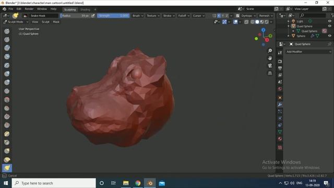This screenshot has width=334, height=188.
Task: Select the Clay Strips brush
Action: click(7, 56)
